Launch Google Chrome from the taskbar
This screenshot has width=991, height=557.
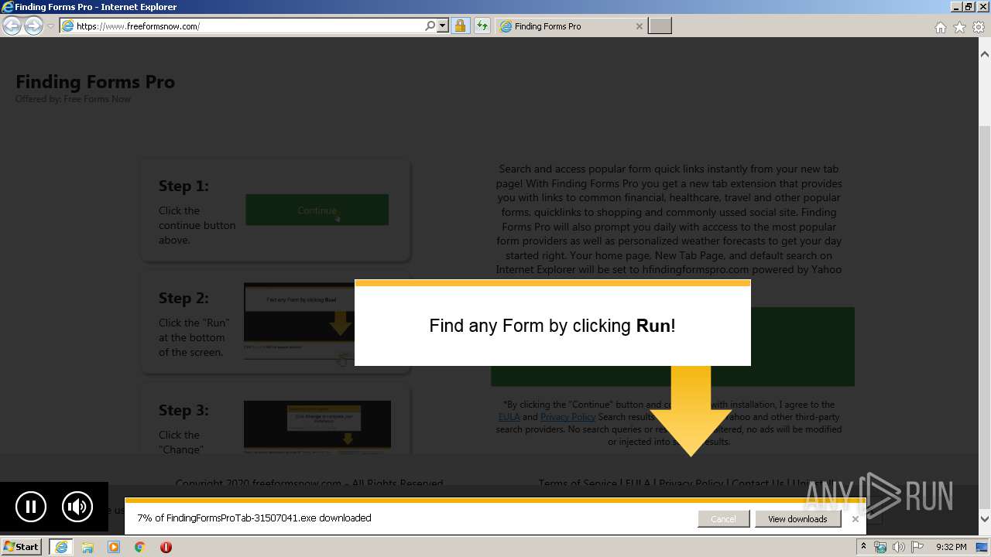(140, 547)
